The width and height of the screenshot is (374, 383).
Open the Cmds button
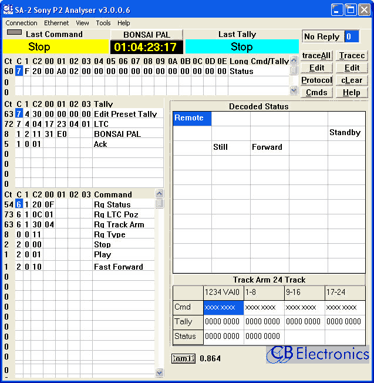click(316, 93)
